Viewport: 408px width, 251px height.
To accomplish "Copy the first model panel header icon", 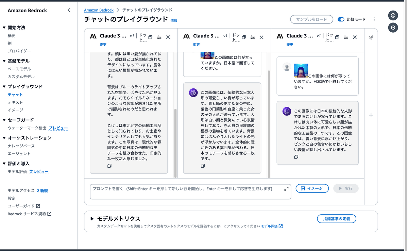I will coord(150,37).
